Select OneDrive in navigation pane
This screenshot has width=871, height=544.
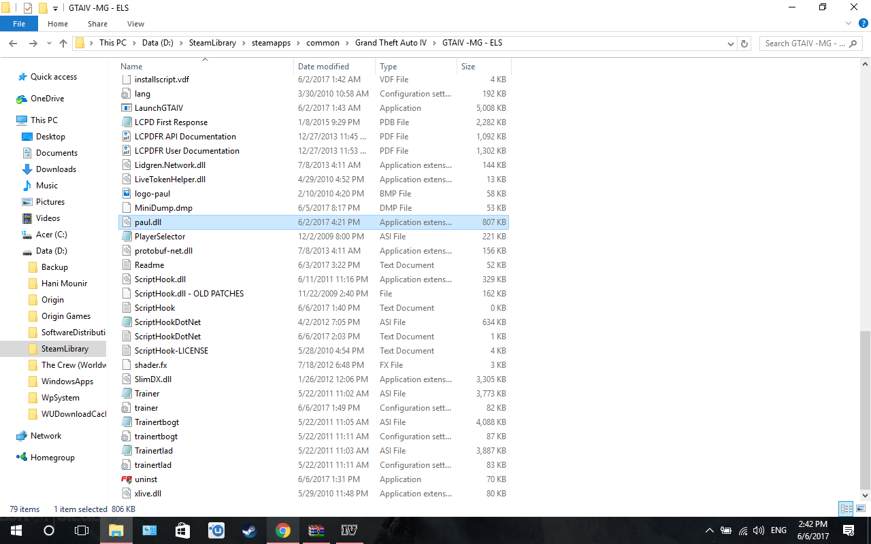(x=47, y=99)
